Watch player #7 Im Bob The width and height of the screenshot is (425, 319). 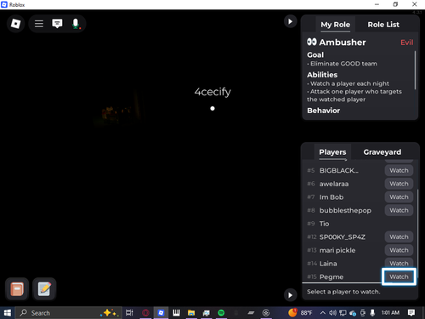399,197
